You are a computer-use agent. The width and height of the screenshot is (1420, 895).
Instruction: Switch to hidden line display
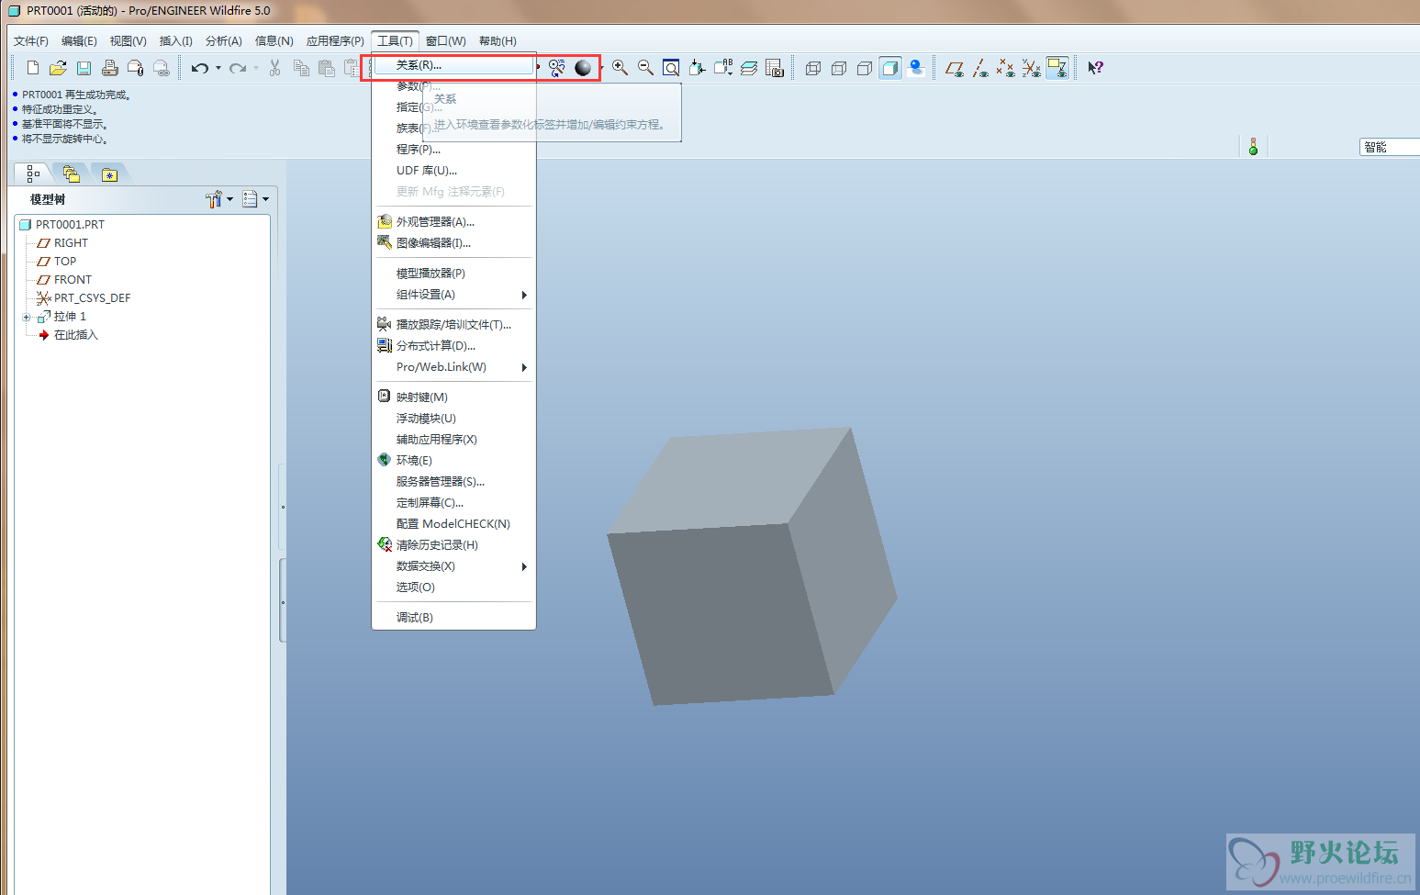pyautogui.click(x=839, y=68)
